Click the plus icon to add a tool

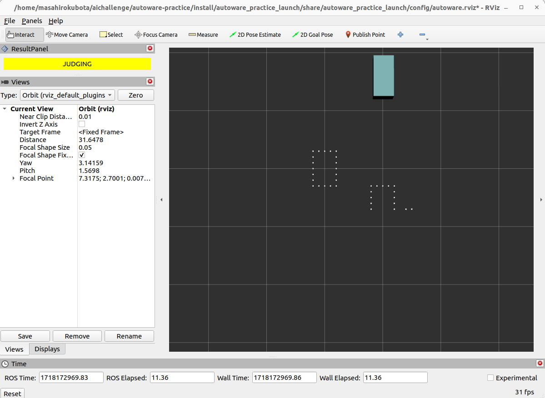(x=400, y=34)
